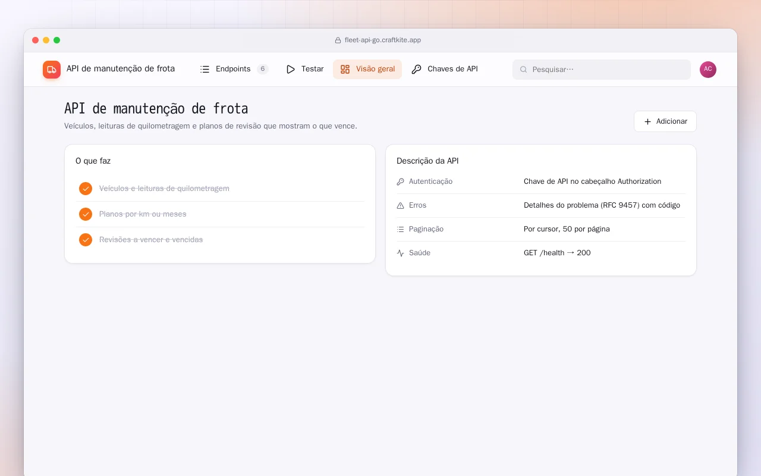
Task: Click the subtitle starting "Veículos, leituras de quilometragem"
Action: 210,126
